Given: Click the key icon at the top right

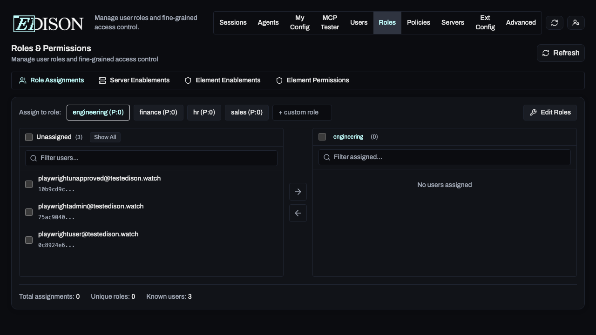Looking at the screenshot, I should click(x=576, y=22).
